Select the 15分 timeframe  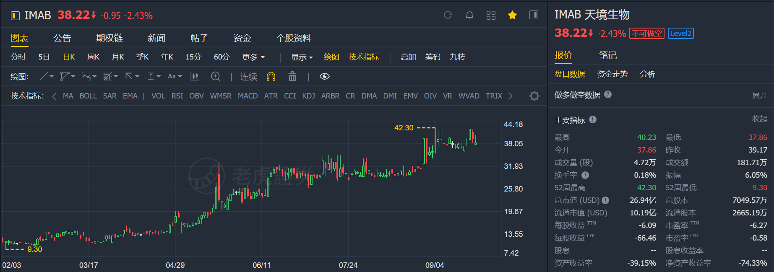pos(193,57)
